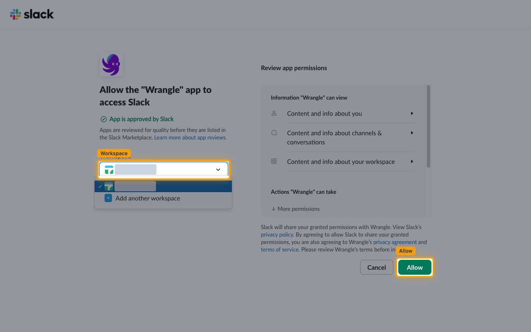Open the Workspace dropdown chevron
Image resolution: width=531 pixels, height=332 pixels.
218,169
